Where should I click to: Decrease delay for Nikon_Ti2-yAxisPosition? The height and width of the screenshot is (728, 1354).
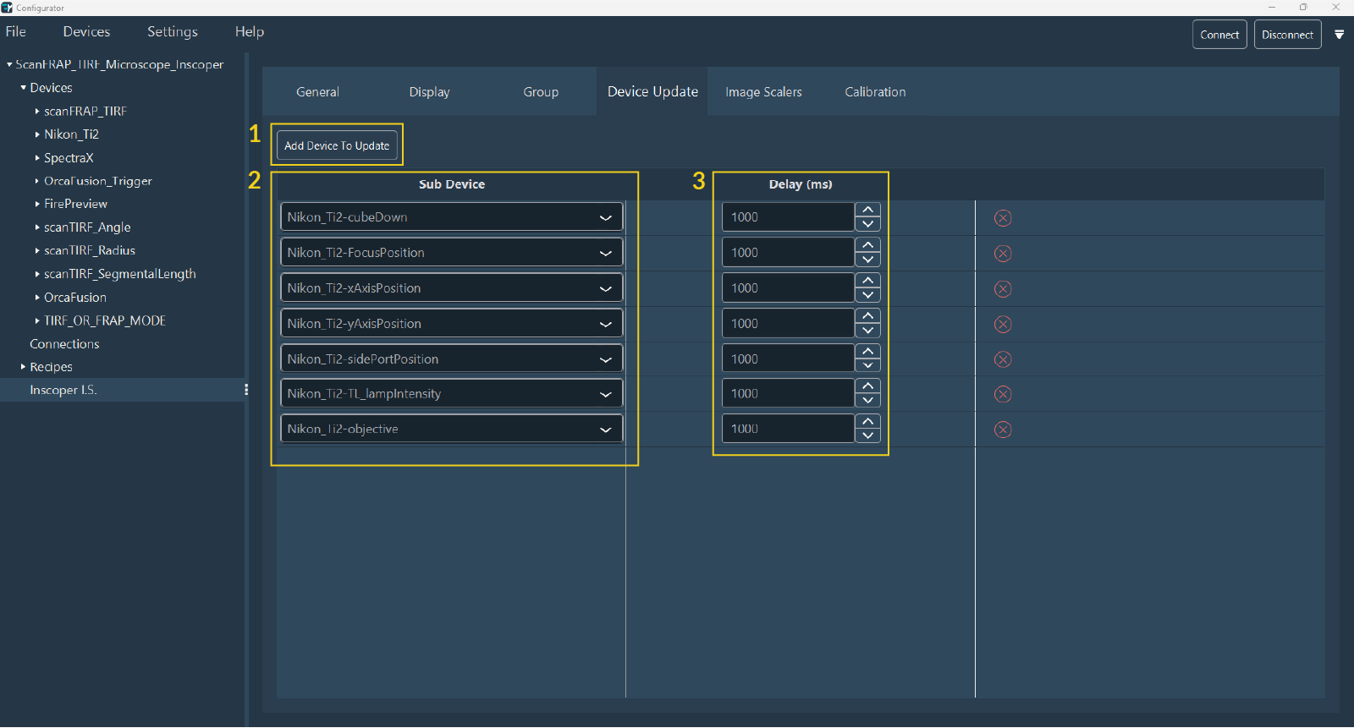pyautogui.click(x=867, y=331)
